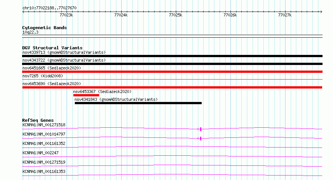Select transcript KCNMA1|NM_001271519 label

click(x=44, y=162)
